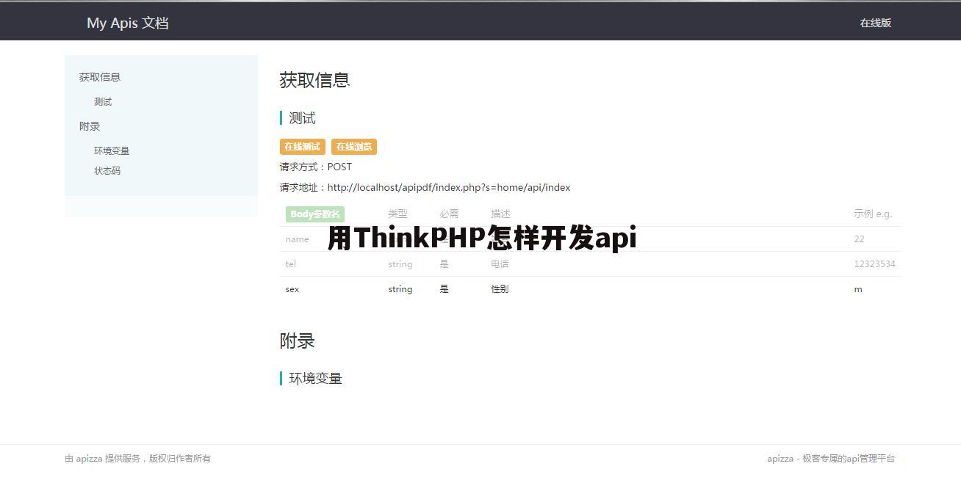Screen dimensions: 961x480
Task: Click the example value 22
Action: pyautogui.click(x=859, y=239)
